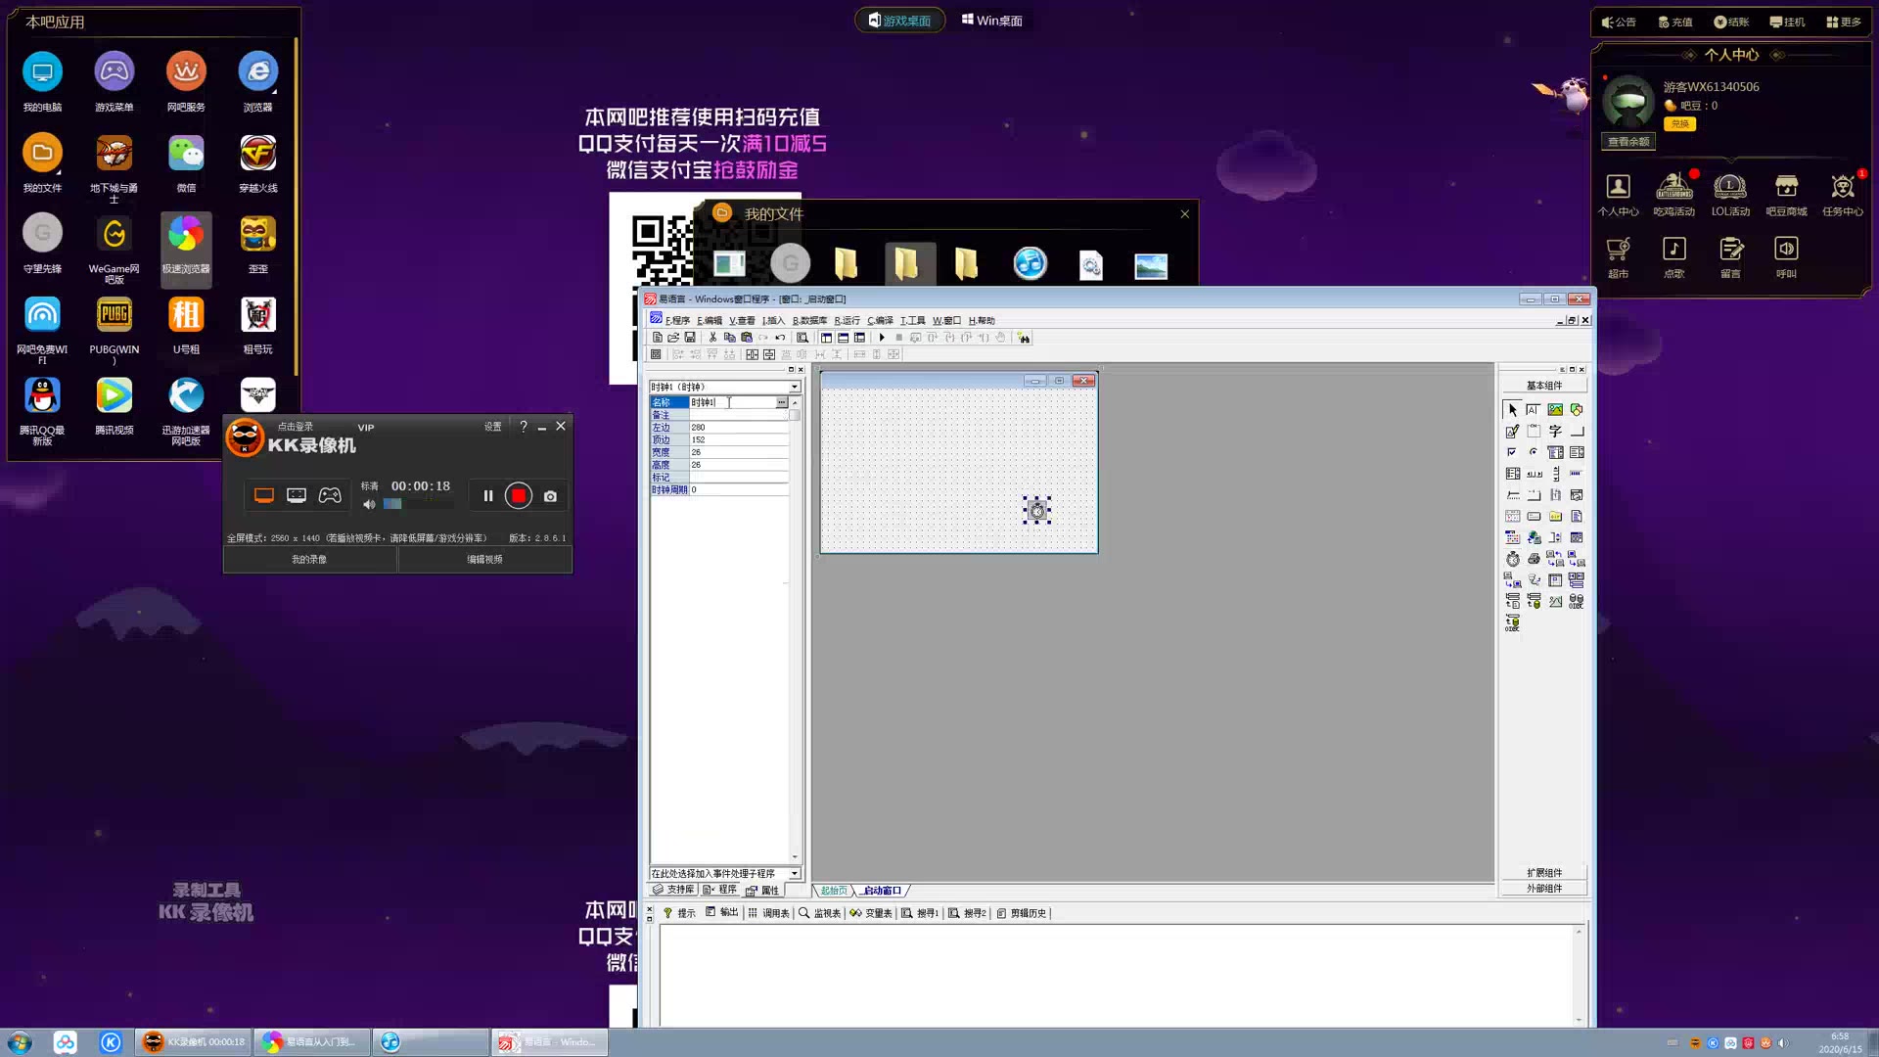
Task: Select full-screen recording mode in KK recorder
Action: tap(264, 496)
